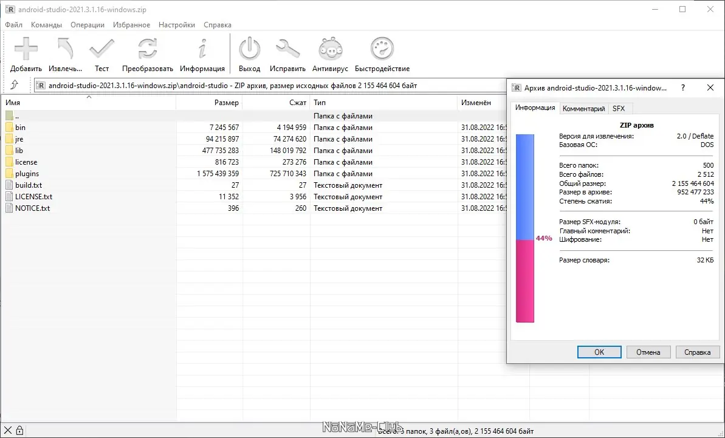Click the up-level folder arrow
This screenshot has width=725, height=438.
(x=15, y=85)
